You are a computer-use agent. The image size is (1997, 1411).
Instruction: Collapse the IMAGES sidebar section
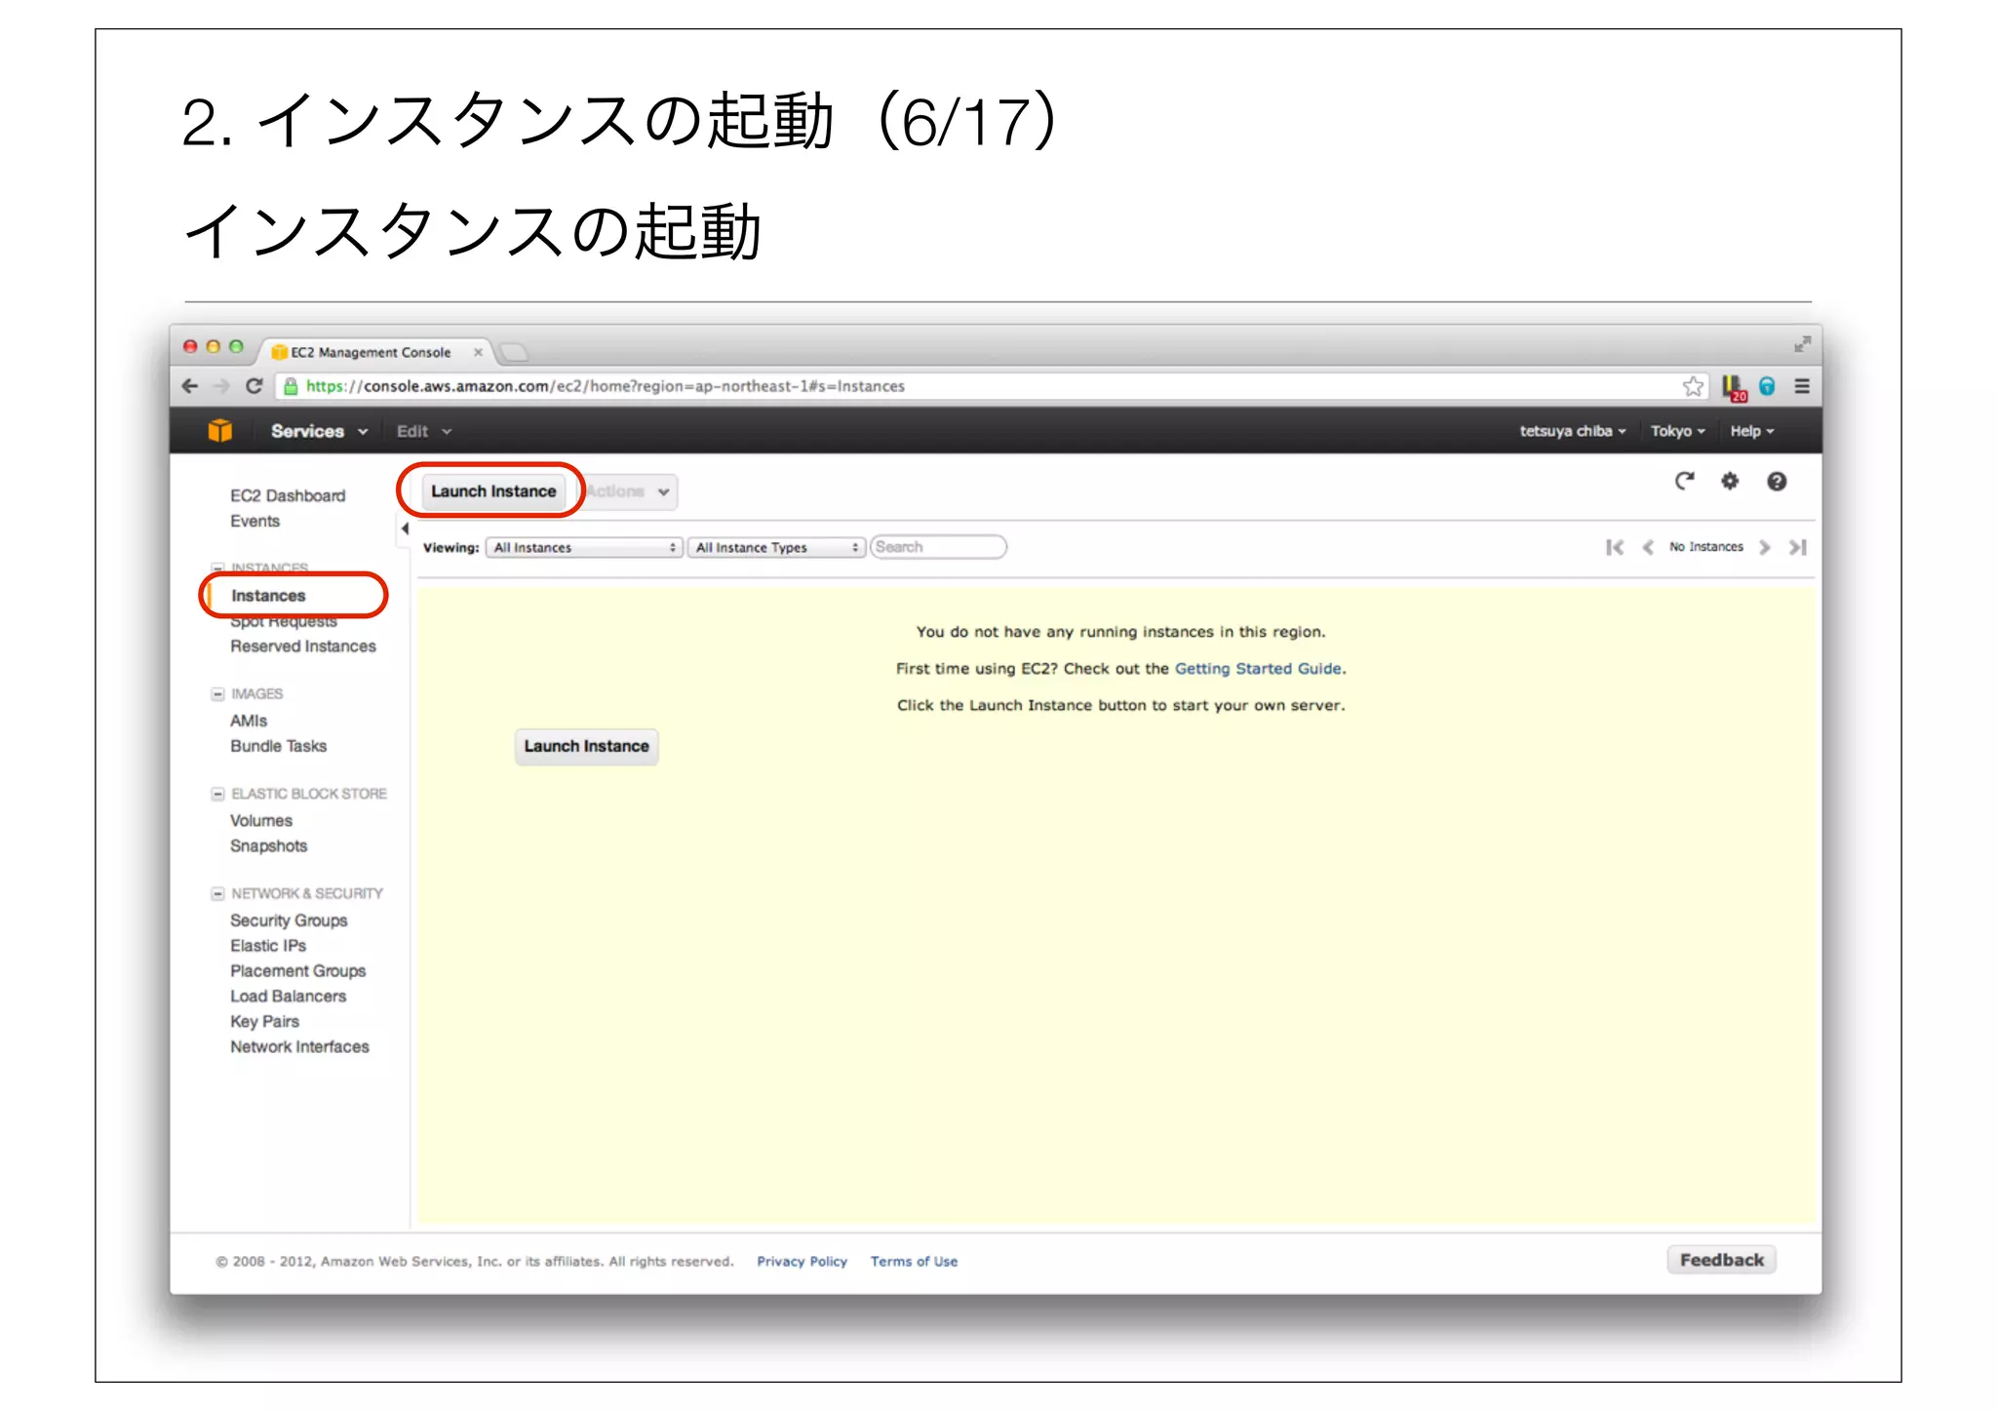[217, 694]
